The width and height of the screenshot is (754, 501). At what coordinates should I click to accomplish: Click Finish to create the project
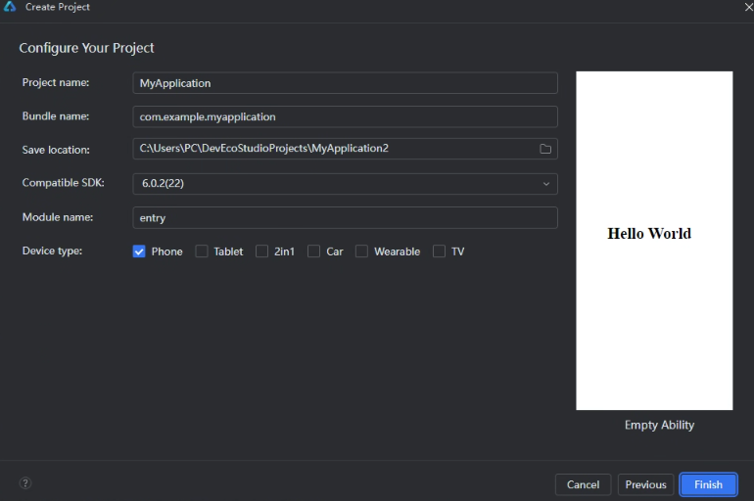(708, 484)
